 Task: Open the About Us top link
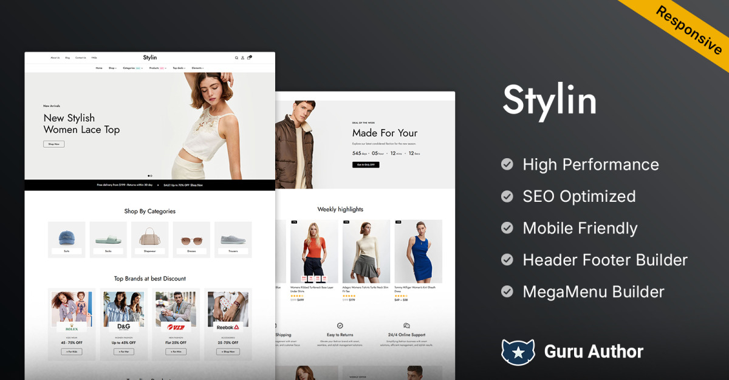pos(55,58)
